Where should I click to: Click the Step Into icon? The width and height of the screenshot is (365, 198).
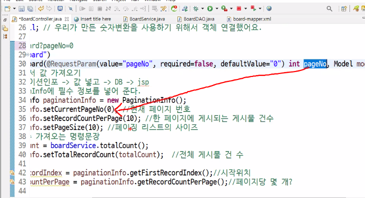(x=117, y=9)
